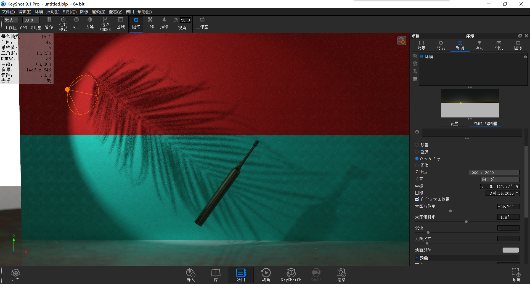The image size is (530, 284).
Task: Pick the 地面颜色 ground color swatch
Action: pyautogui.click(x=510, y=250)
